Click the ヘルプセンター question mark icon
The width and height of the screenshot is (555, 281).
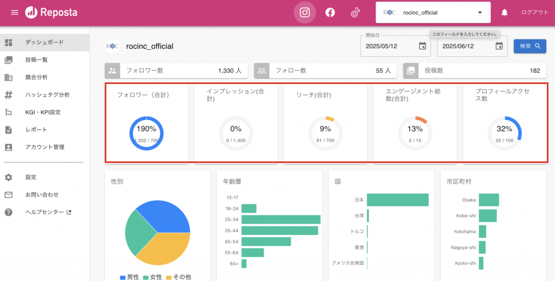9,212
